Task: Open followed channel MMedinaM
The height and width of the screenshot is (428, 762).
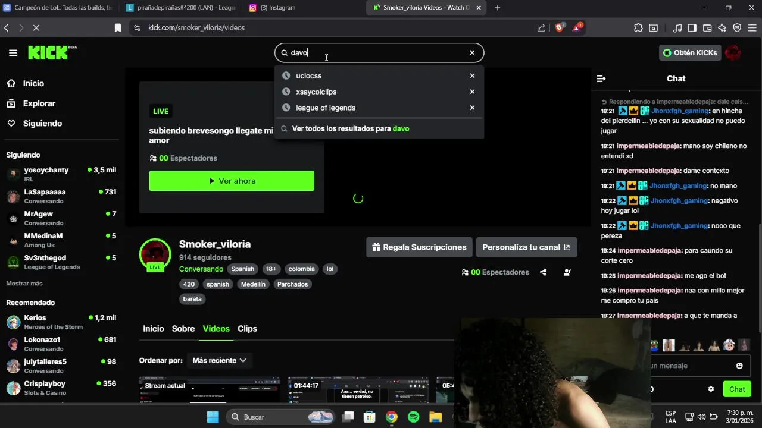Action: click(61, 240)
